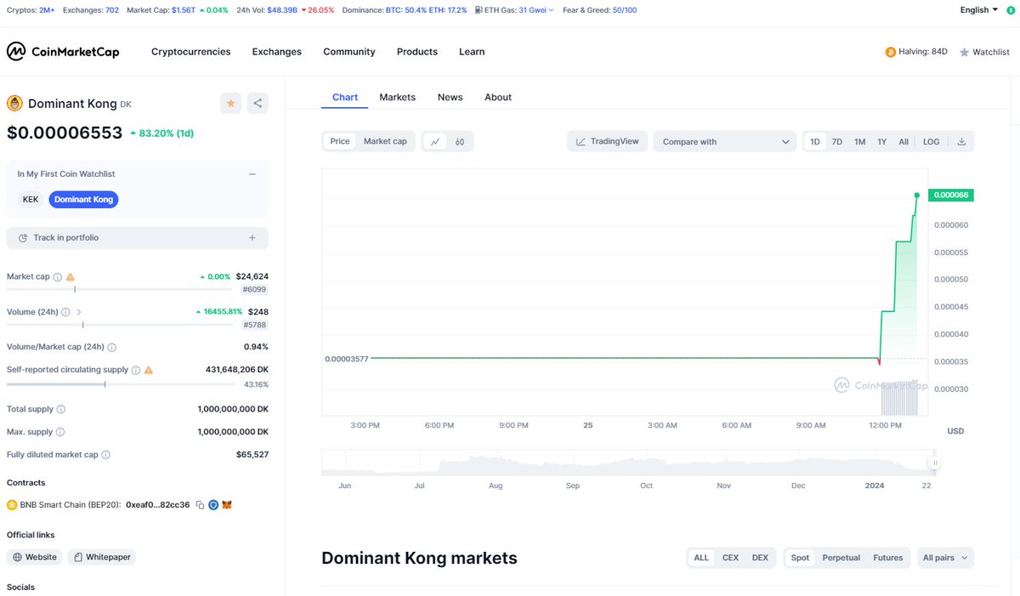Switch to the About tab
Viewport: 1020px width, 596px height.
click(498, 97)
